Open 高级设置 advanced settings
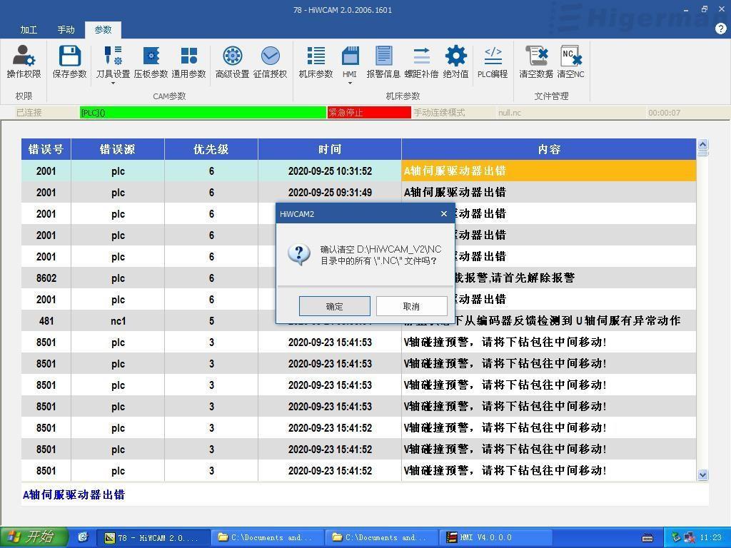This screenshot has width=731, height=548. (232, 61)
